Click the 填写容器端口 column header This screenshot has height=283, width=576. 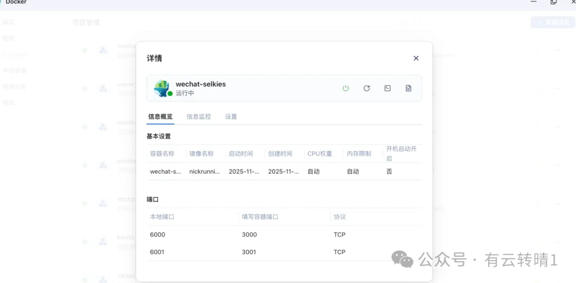point(260,216)
